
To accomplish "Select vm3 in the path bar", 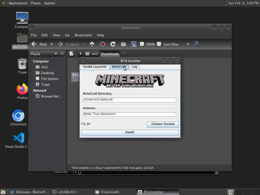I will coord(92,54).
